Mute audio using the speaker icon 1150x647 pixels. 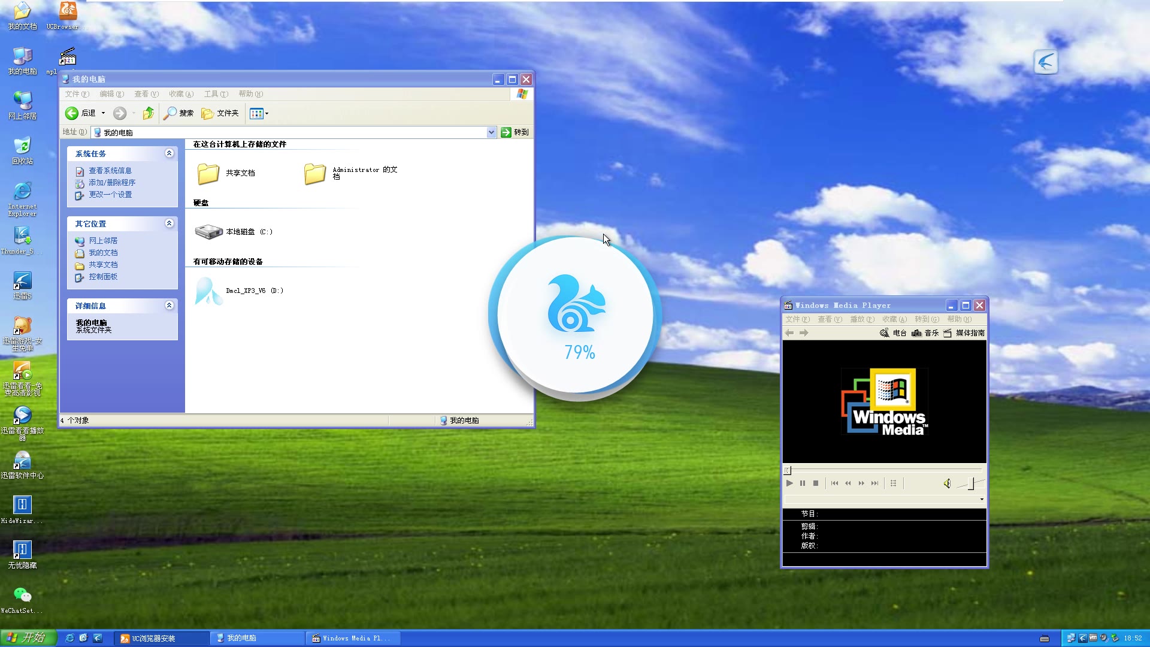pyautogui.click(x=947, y=483)
